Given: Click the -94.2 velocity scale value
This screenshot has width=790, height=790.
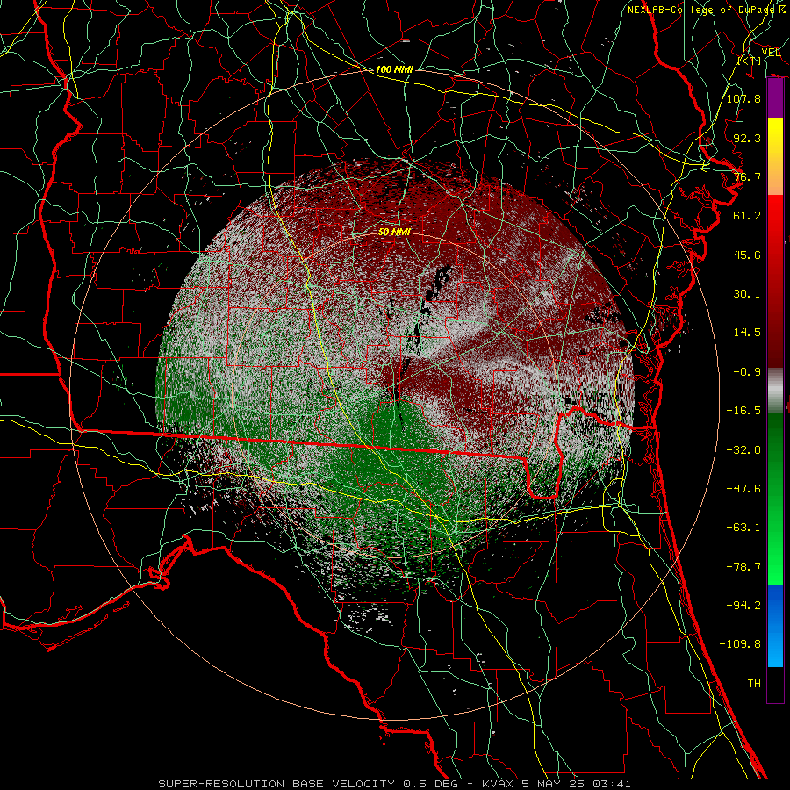Looking at the screenshot, I should (743, 606).
